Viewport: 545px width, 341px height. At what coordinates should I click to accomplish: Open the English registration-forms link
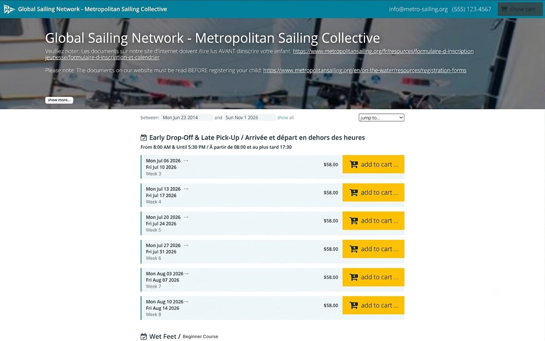click(365, 70)
